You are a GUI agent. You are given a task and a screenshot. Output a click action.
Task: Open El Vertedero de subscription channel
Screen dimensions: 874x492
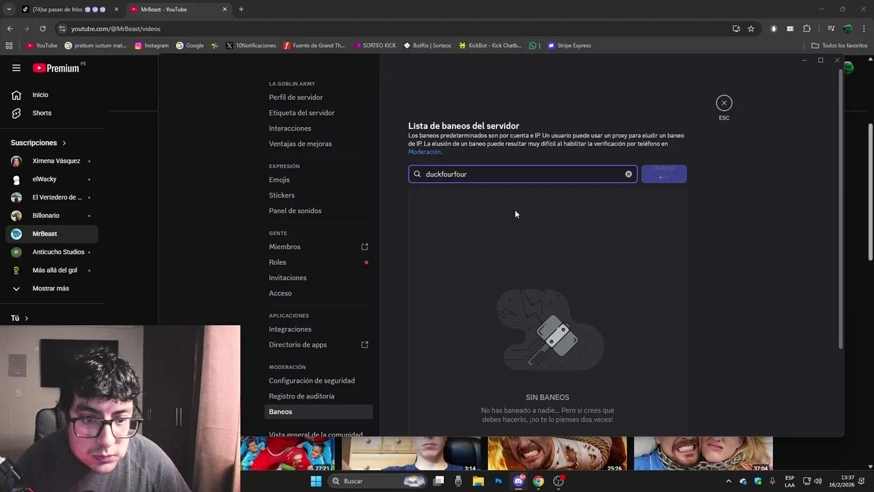[52, 197]
